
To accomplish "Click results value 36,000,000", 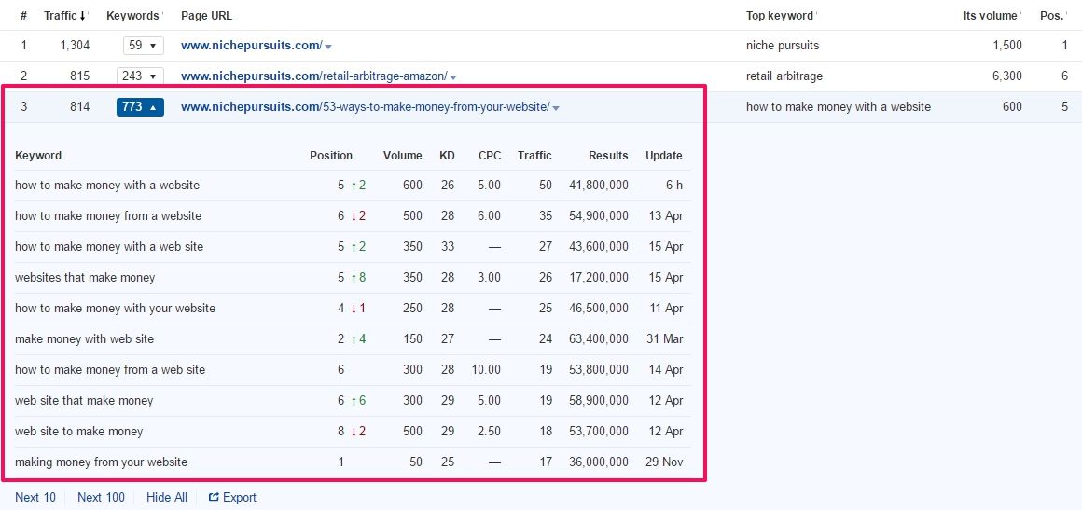I will [x=599, y=462].
